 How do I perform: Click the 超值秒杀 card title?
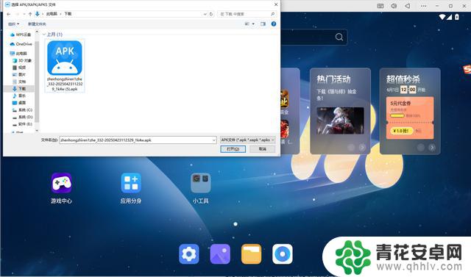tap(403, 79)
